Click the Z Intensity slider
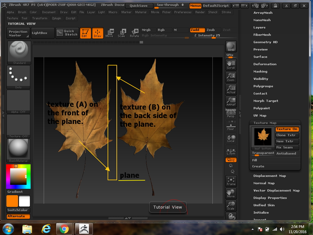Image resolution: width=313 pixels, height=235 pixels. [213, 35]
